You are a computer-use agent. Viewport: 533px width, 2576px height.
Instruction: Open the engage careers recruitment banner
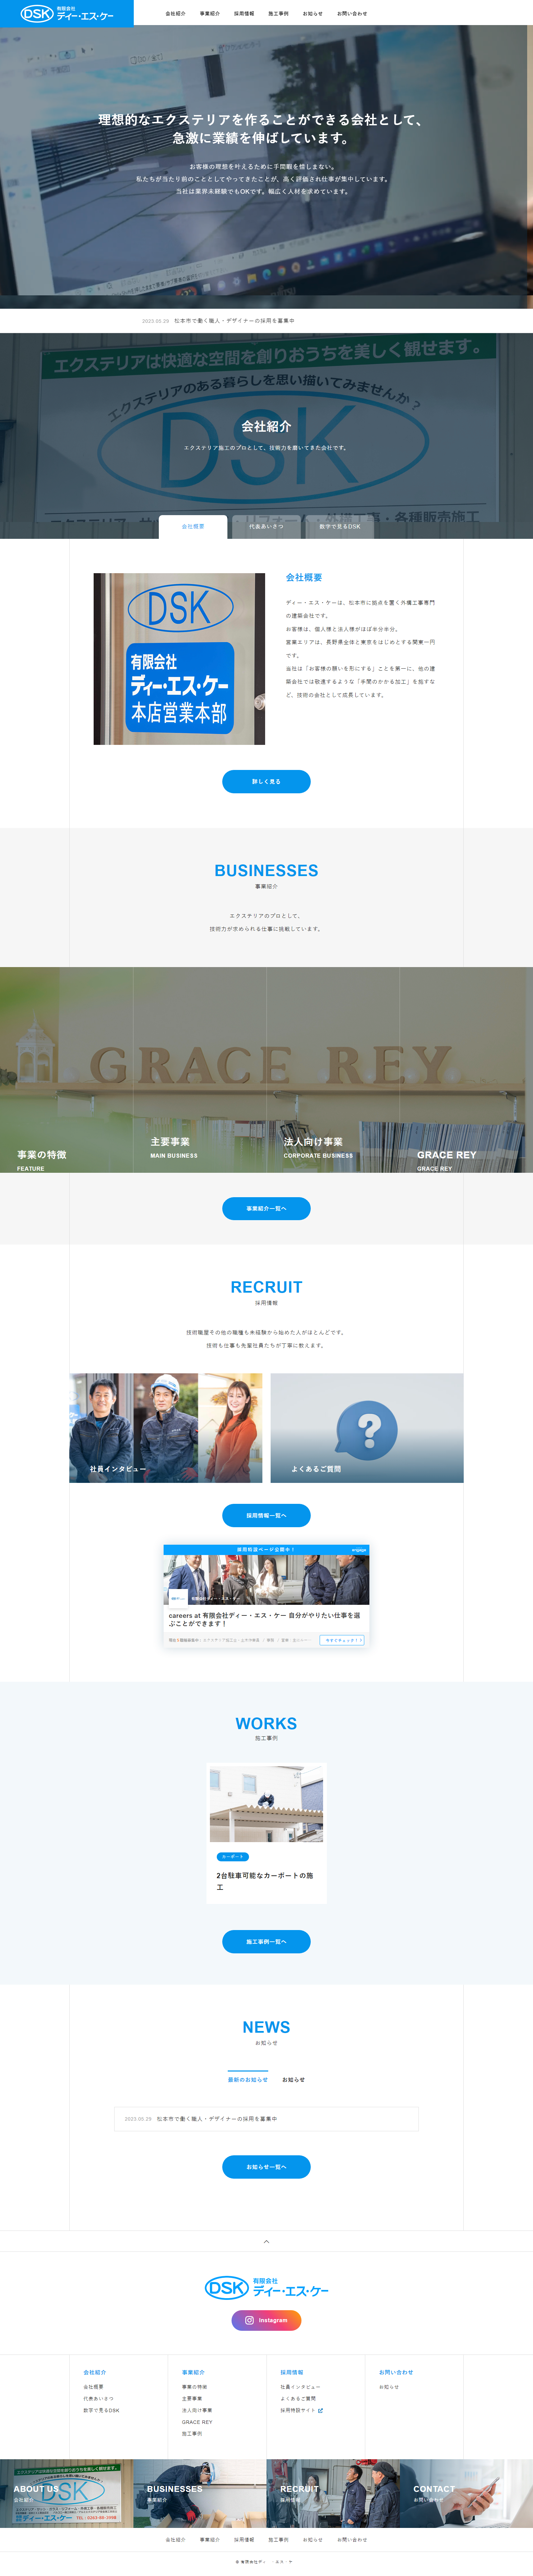266,1596
